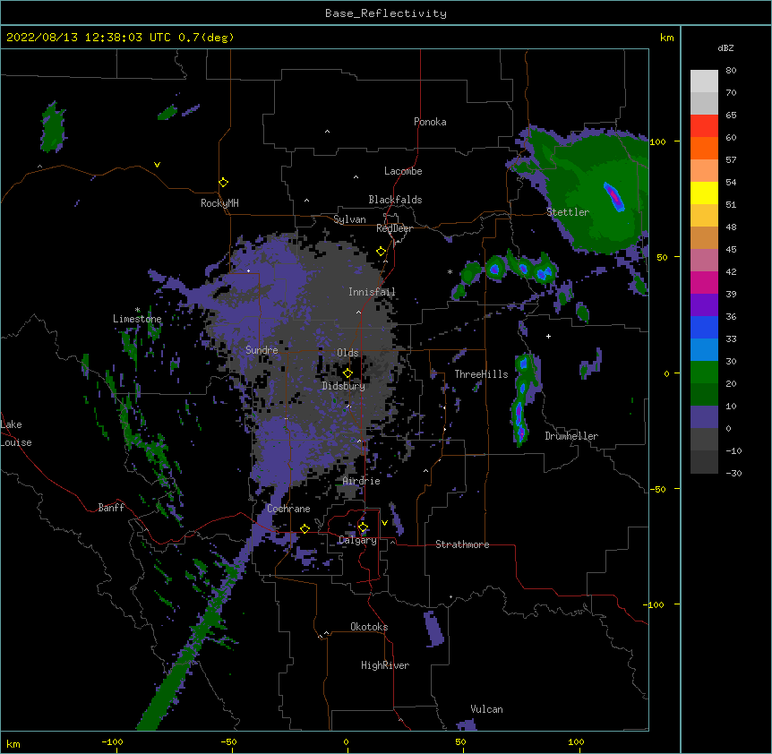
Task: Click the RedDeer city label
Action: tap(394, 228)
